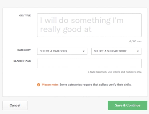Click the CATEGORY field label

[24, 50]
